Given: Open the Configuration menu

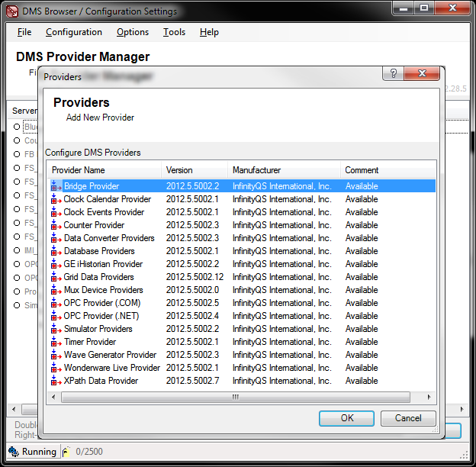Looking at the screenshot, I should click(74, 32).
